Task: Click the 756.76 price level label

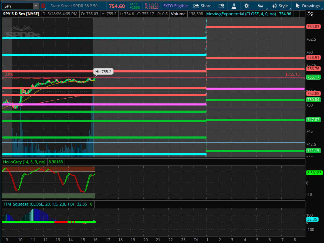Action: (x=313, y=69)
